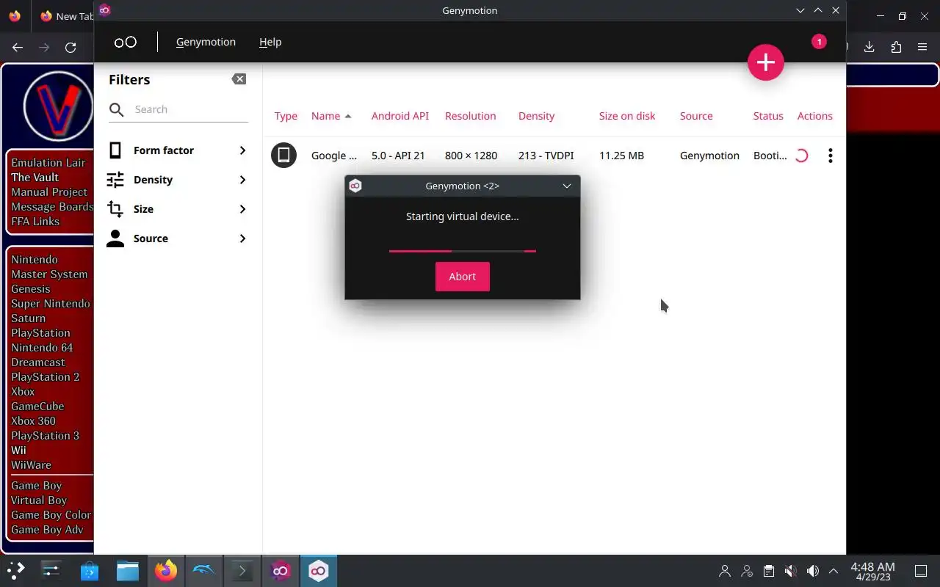Image resolution: width=940 pixels, height=587 pixels.
Task: Click the 800 × 1280 resolution cell
Action: coord(471,156)
